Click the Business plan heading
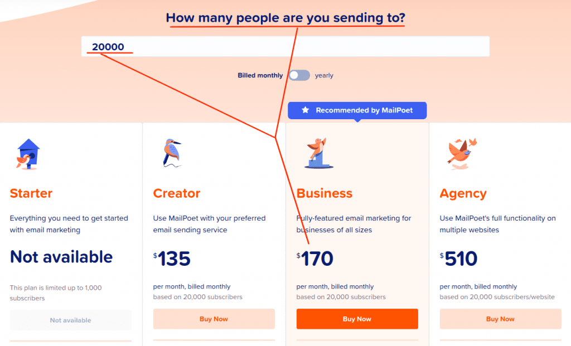 coord(325,193)
